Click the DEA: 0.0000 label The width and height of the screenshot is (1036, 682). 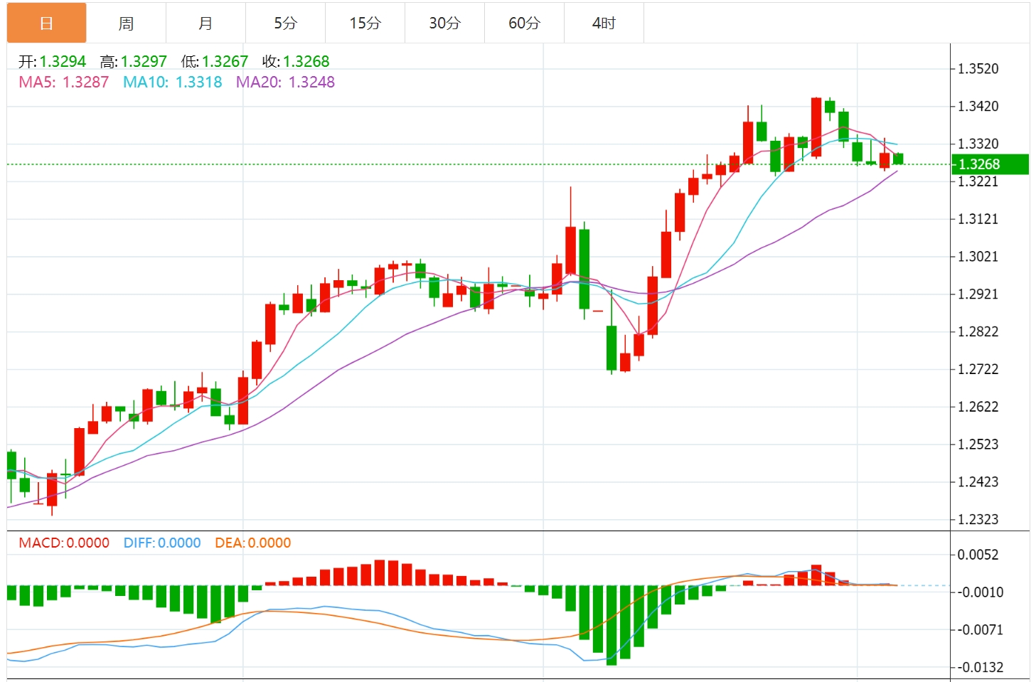click(253, 543)
